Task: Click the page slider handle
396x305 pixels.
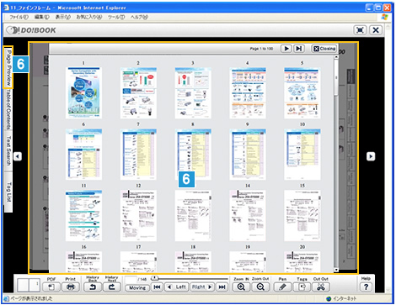Action: click(x=155, y=278)
